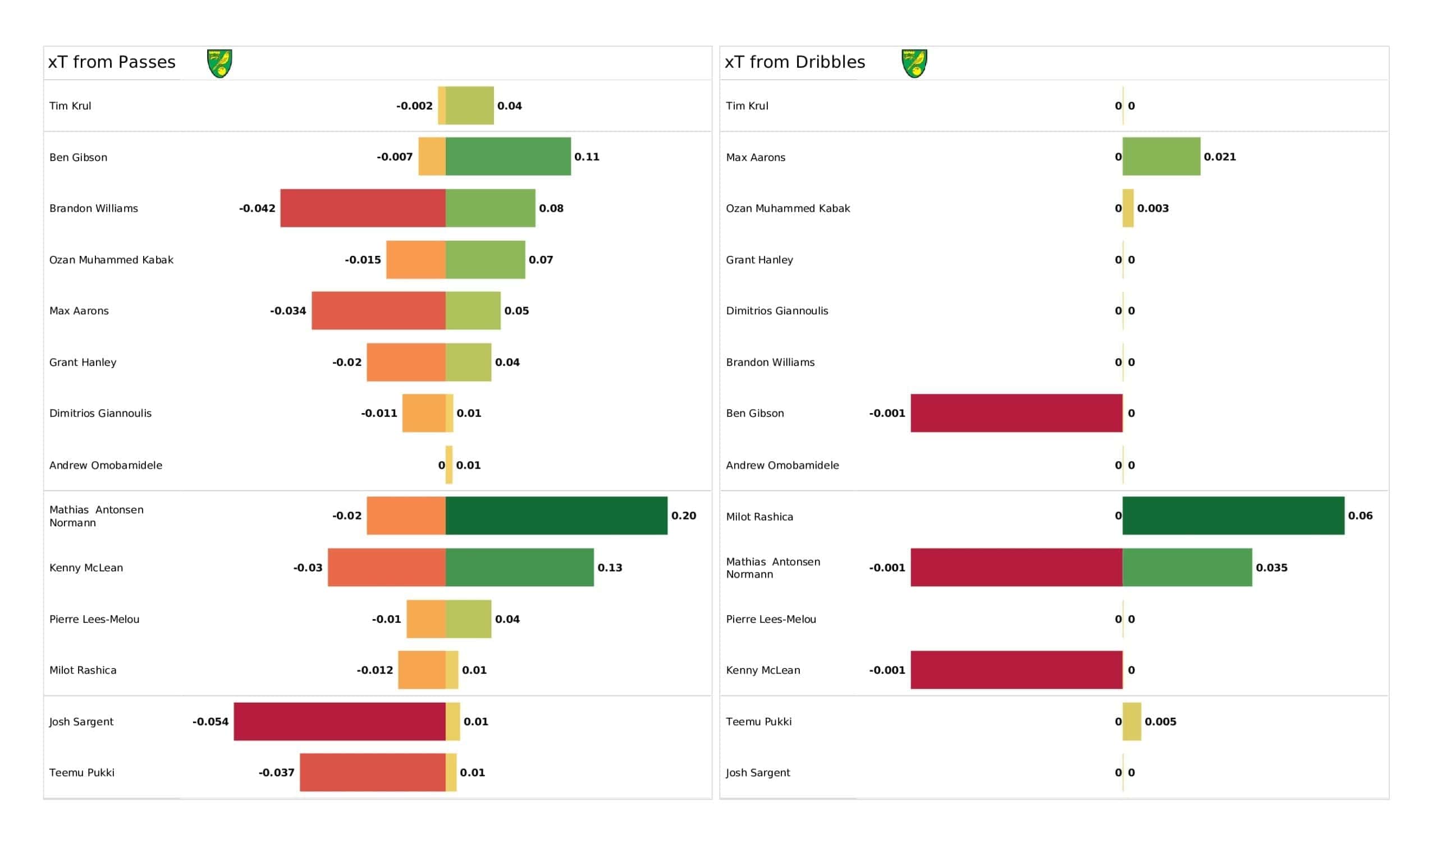Click Milot Rashica's green 0.06 dribbles bar
1437x844 pixels.
point(1233,516)
